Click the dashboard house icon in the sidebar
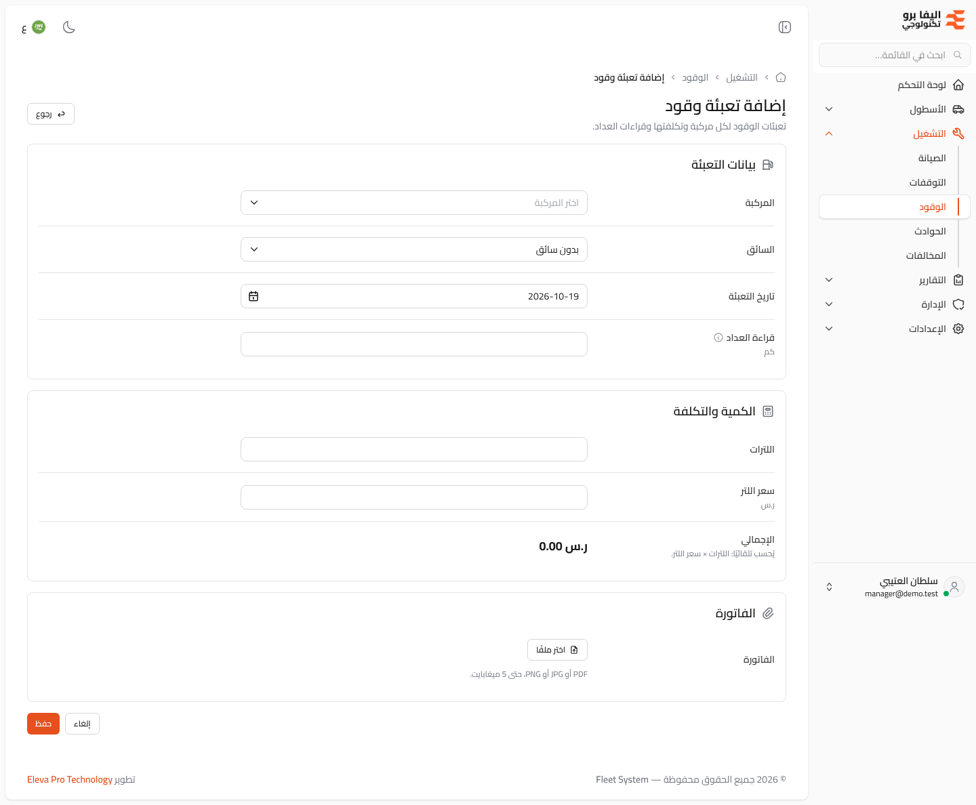This screenshot has width=976, height=805. coord(958,85)
